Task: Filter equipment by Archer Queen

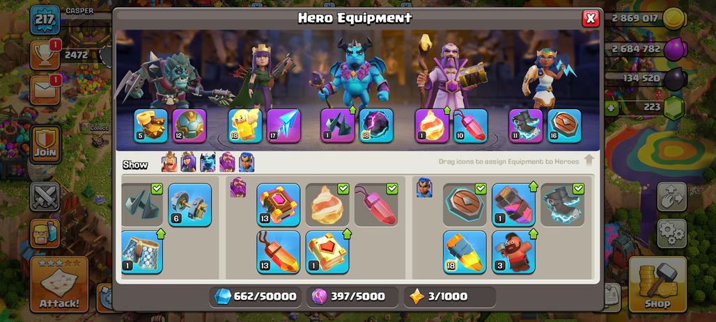Action: click(188, 162)
